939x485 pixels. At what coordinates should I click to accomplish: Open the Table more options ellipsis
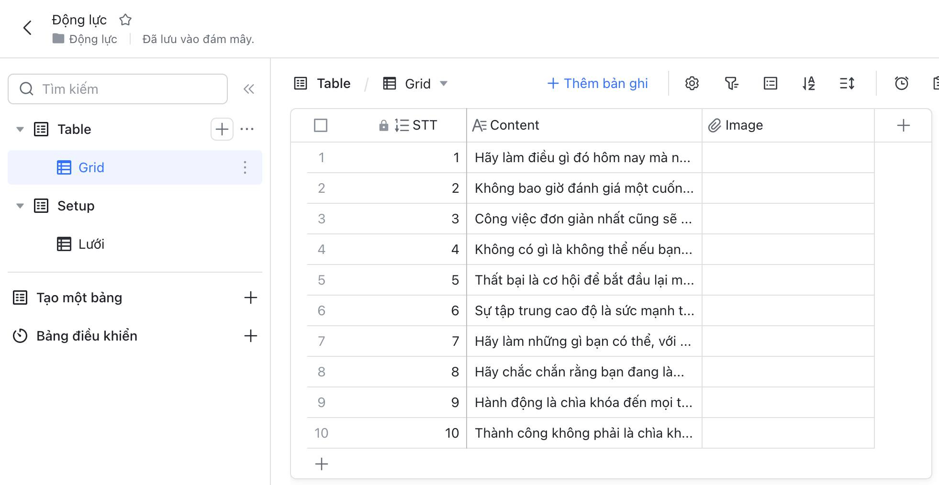click(247, 129)
